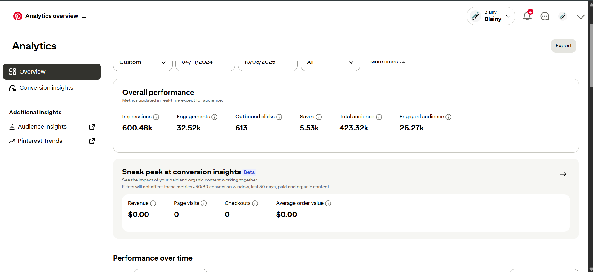Show info for Engaged audience metric

point(448,117)
